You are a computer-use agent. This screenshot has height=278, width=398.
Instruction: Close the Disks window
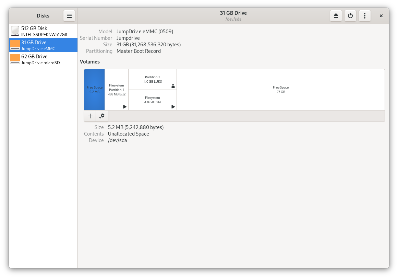point(381,16)
